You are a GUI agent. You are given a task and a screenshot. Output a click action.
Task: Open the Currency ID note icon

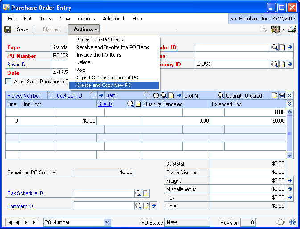click(282, 64)
